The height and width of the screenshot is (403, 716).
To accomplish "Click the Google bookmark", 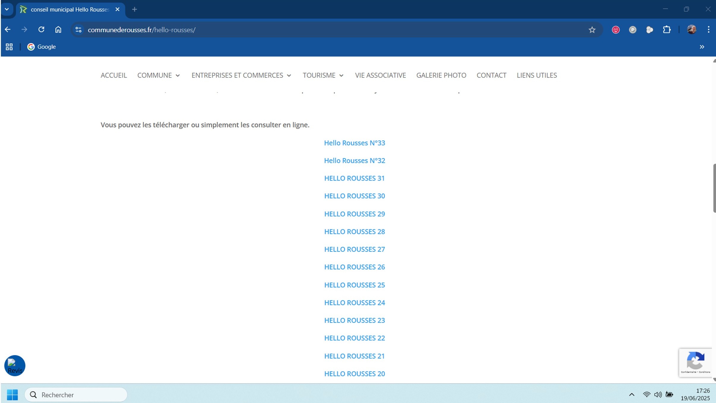I will coord(42,47).
